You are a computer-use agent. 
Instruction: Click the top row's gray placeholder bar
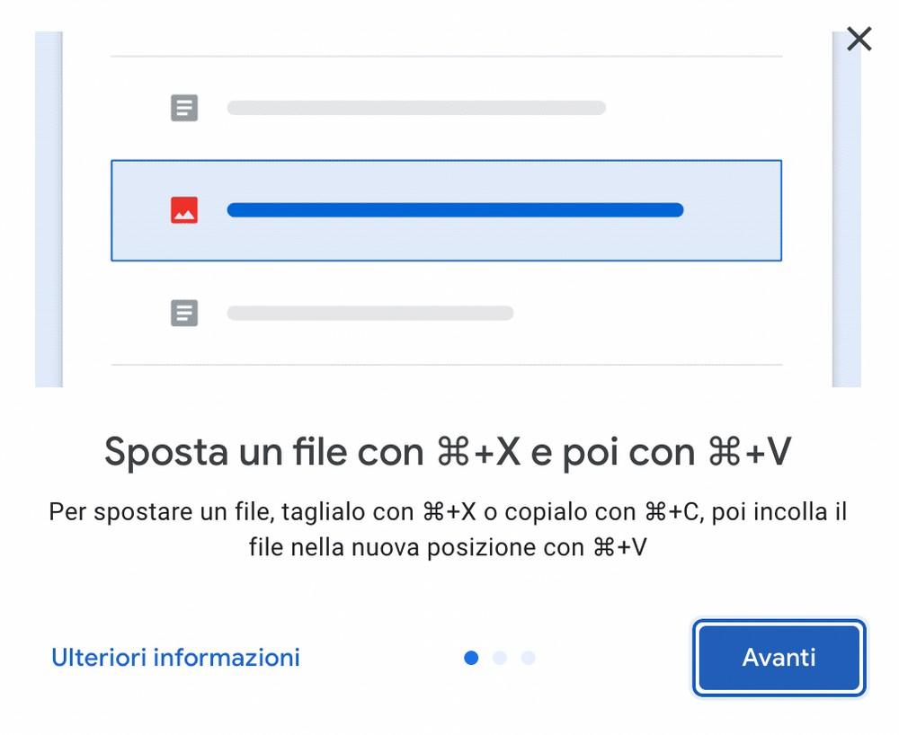(x=415, y=109)
